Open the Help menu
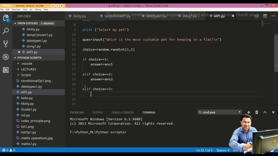Viewport: 278px width, 156px height. pos(46,10)
